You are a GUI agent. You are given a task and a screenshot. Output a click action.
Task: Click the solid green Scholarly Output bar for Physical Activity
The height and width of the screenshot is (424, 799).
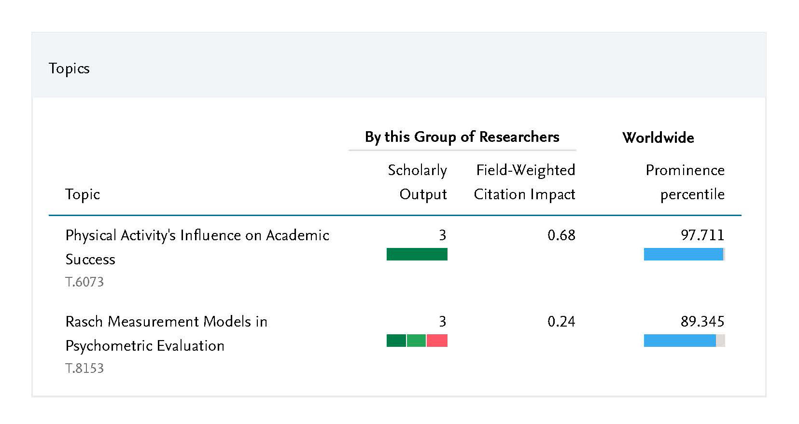(x=417, y=254)
